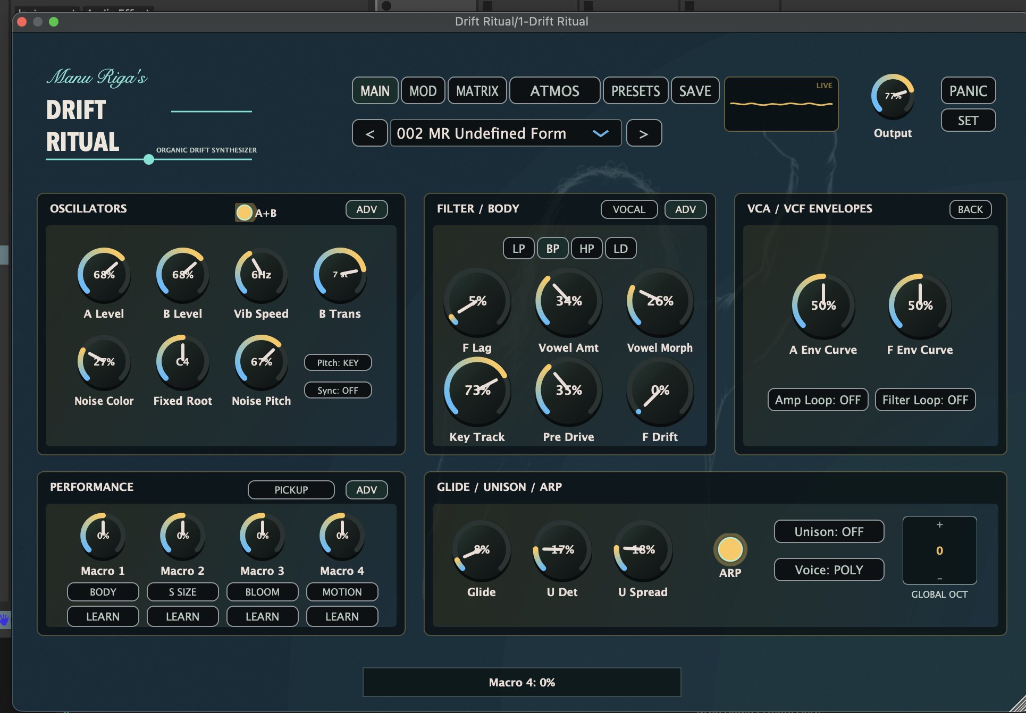Adjust the Vib Speed knob
This screenshot has height=713, width=1026.
pyautogui.click(x=261, y=274)
